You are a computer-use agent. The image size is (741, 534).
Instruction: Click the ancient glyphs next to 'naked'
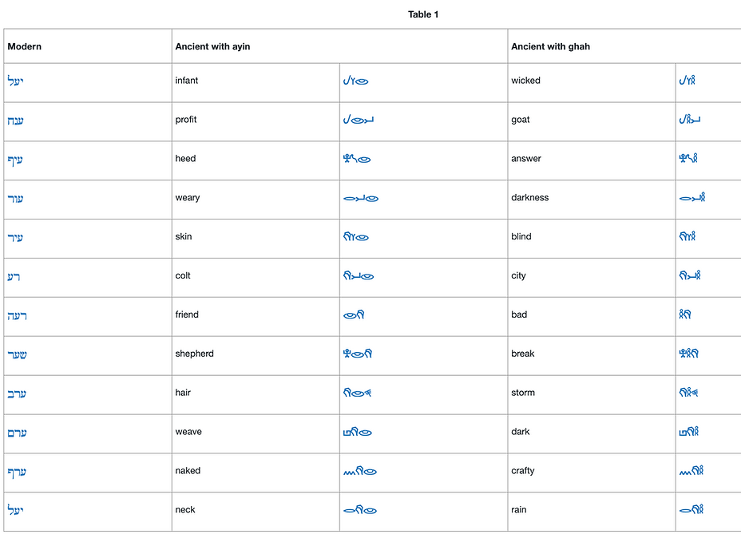click(x=359, y=471)
